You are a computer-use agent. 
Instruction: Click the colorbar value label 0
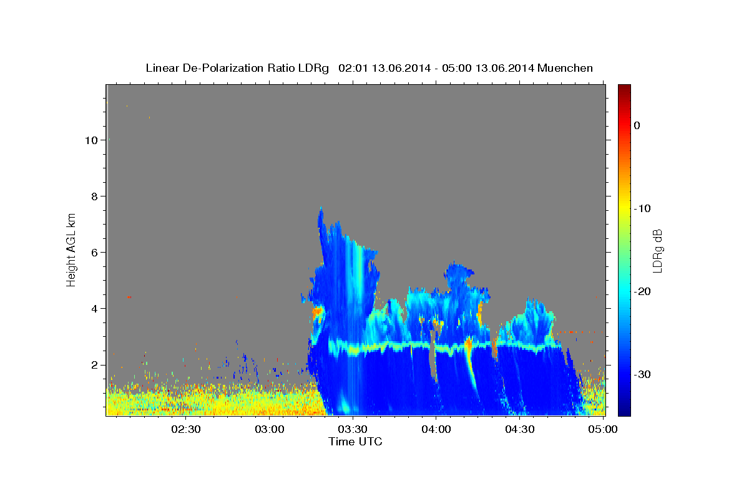pyautogui.click(x=637, y=125)
